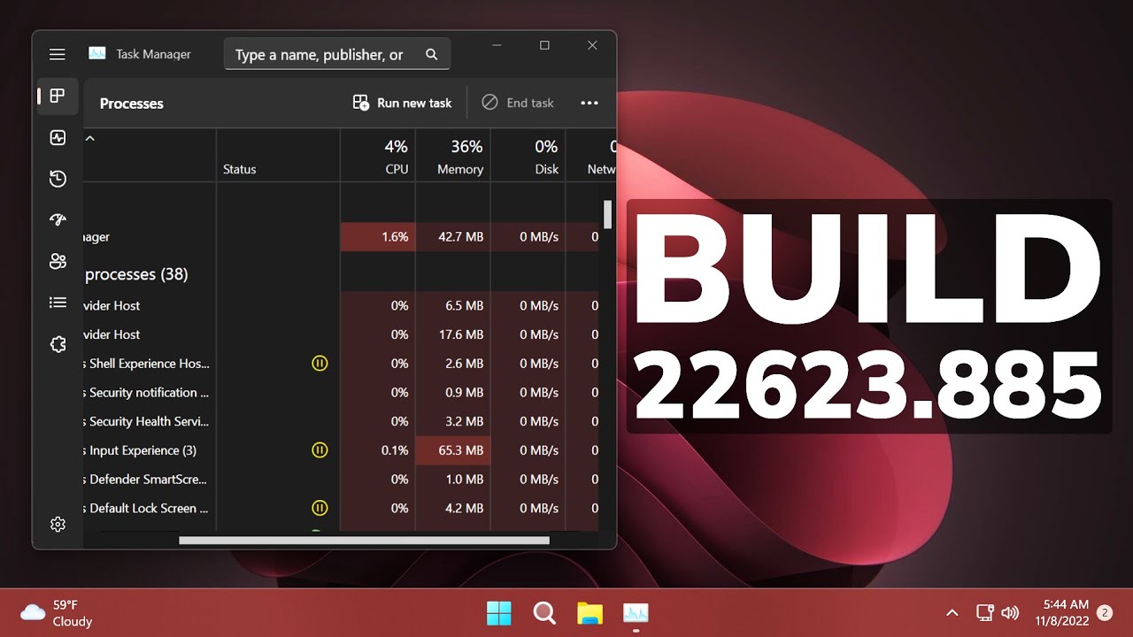Click the volume speaker icon in tray
The width and height of the screenshot is (1133, 637).
1010,612
